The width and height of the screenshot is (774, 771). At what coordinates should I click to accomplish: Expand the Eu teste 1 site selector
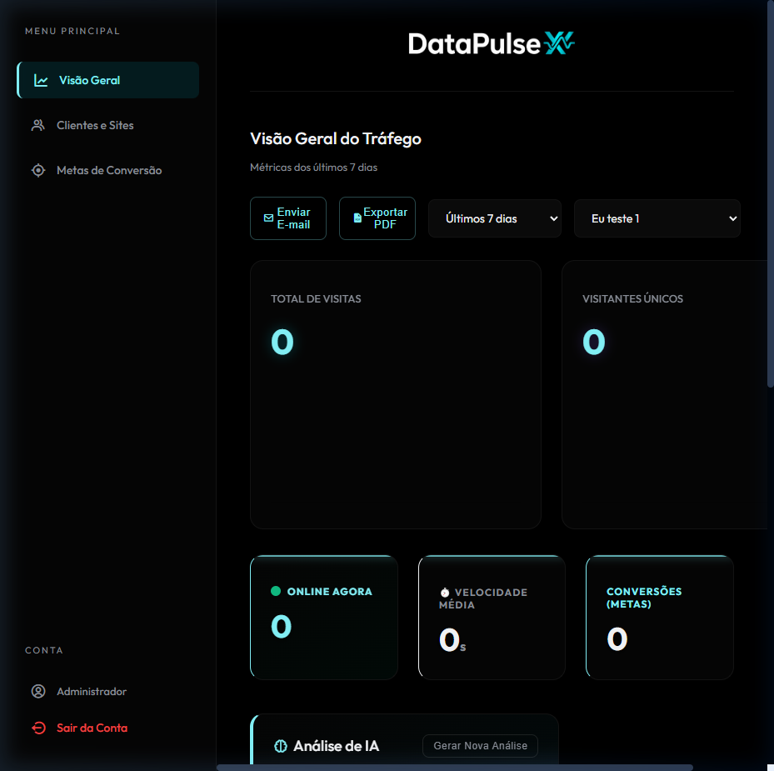coord(657,218)
